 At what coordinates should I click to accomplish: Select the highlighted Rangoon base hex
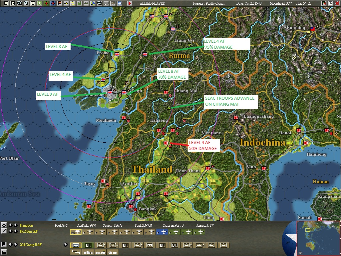(110, 93)
